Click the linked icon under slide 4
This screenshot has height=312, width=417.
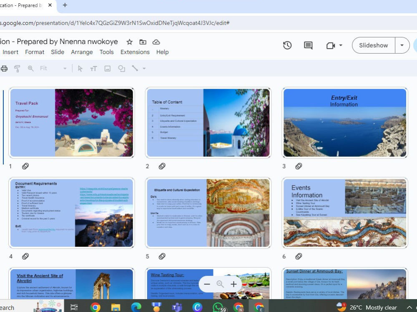(x=25, y=256)
